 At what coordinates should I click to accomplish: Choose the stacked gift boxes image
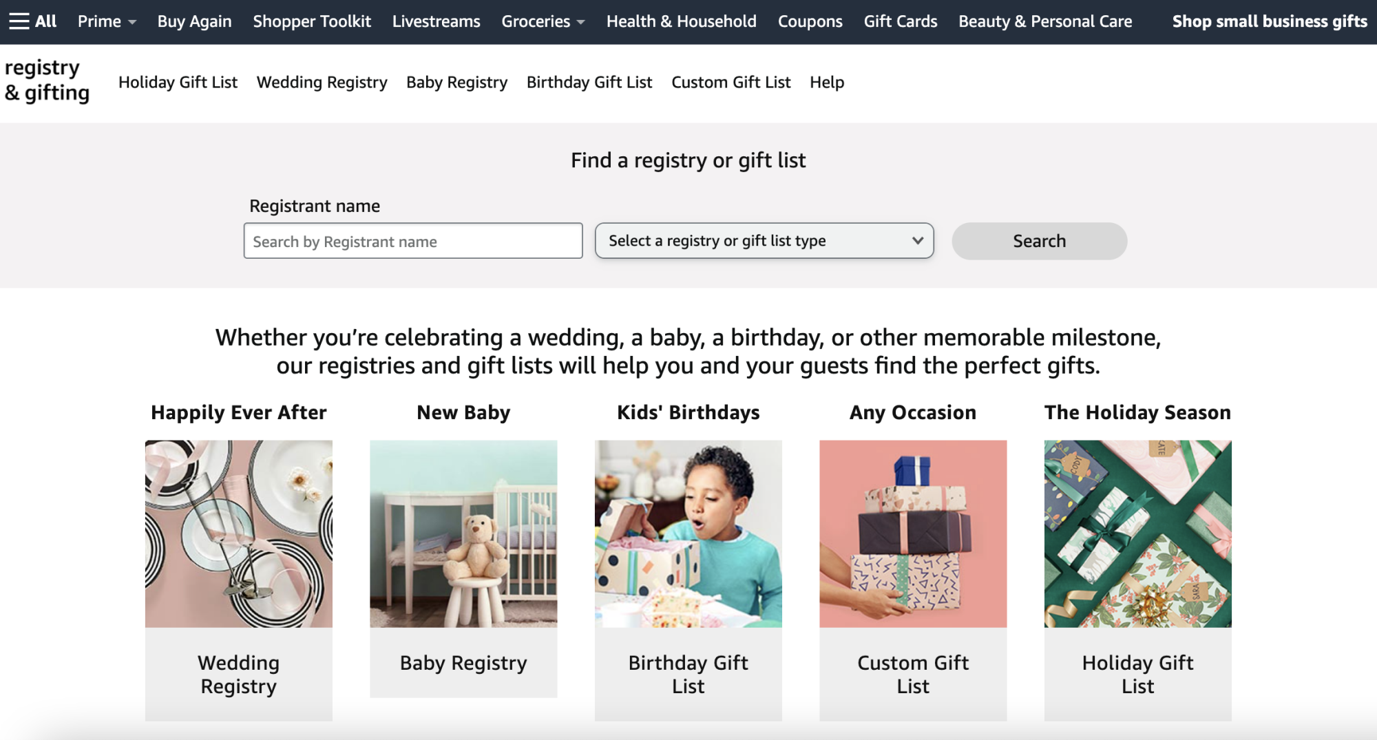pos(912,533)
